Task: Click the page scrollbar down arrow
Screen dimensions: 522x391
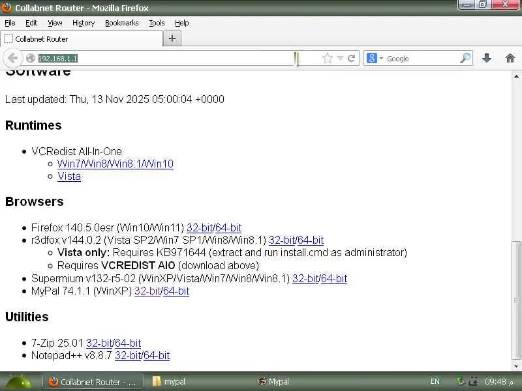Action: 516,366
